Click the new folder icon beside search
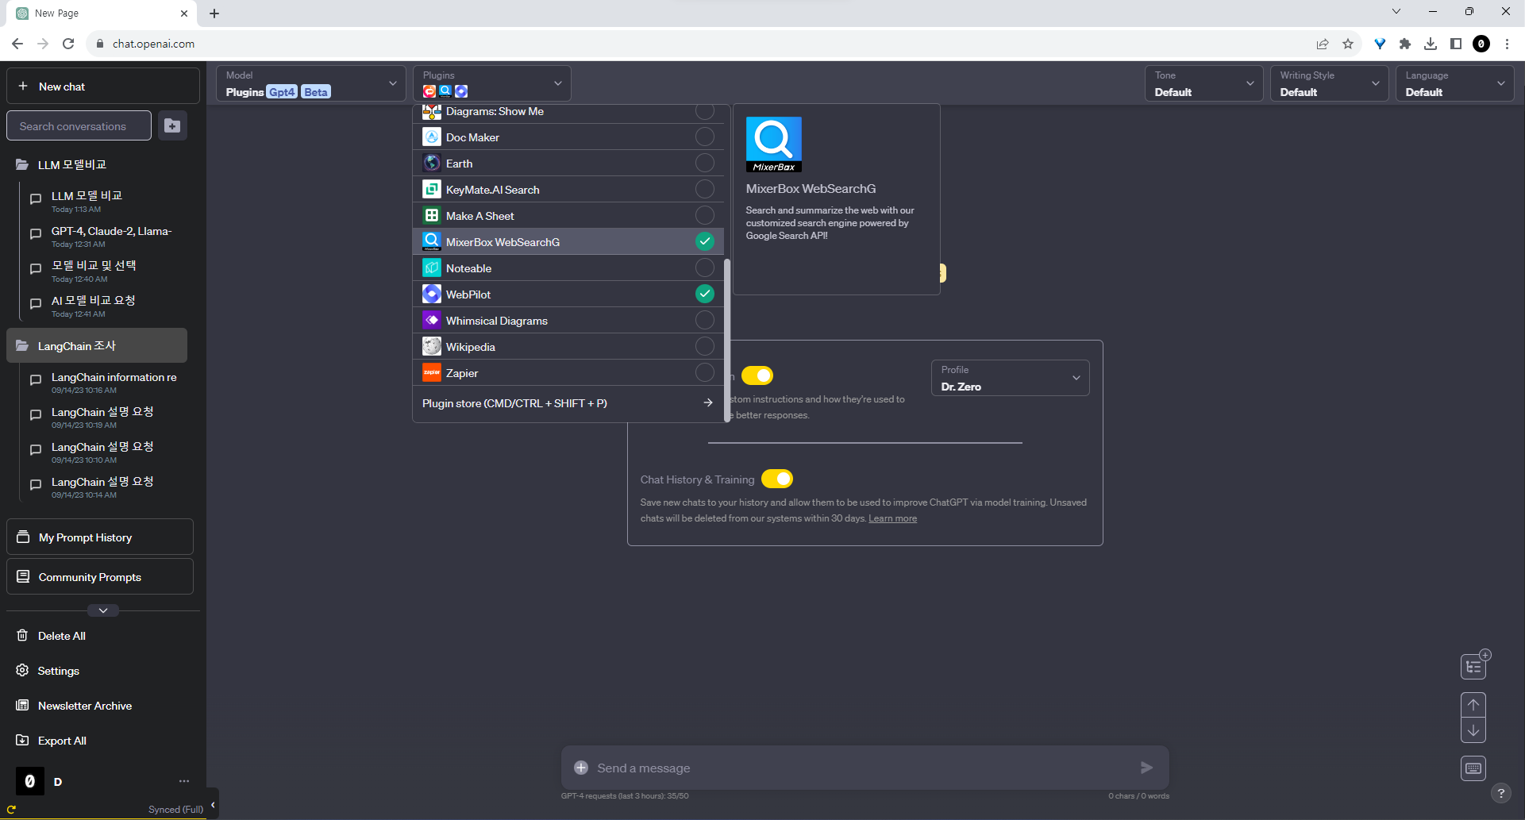 pyautogui.click(x=172, y=125)
